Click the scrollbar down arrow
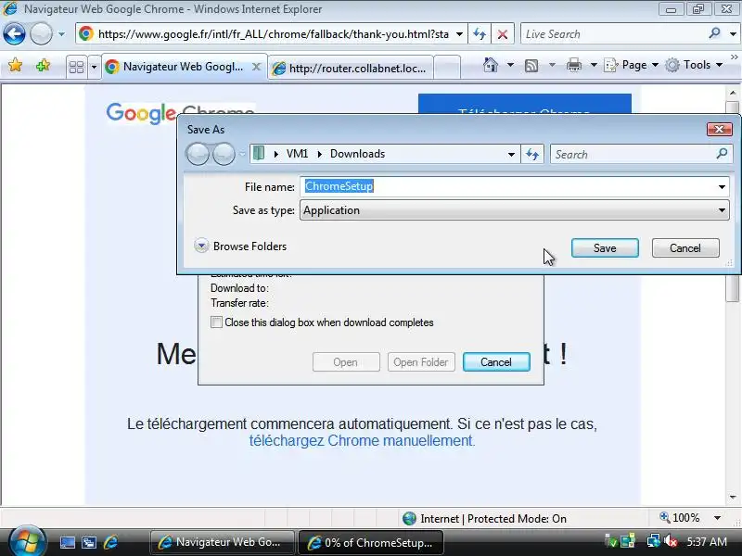 tap(733, 498)
